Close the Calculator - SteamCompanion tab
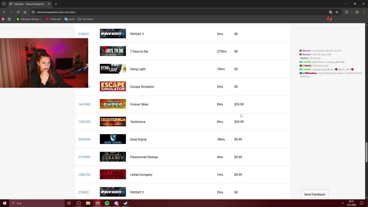 coord(49,4)
